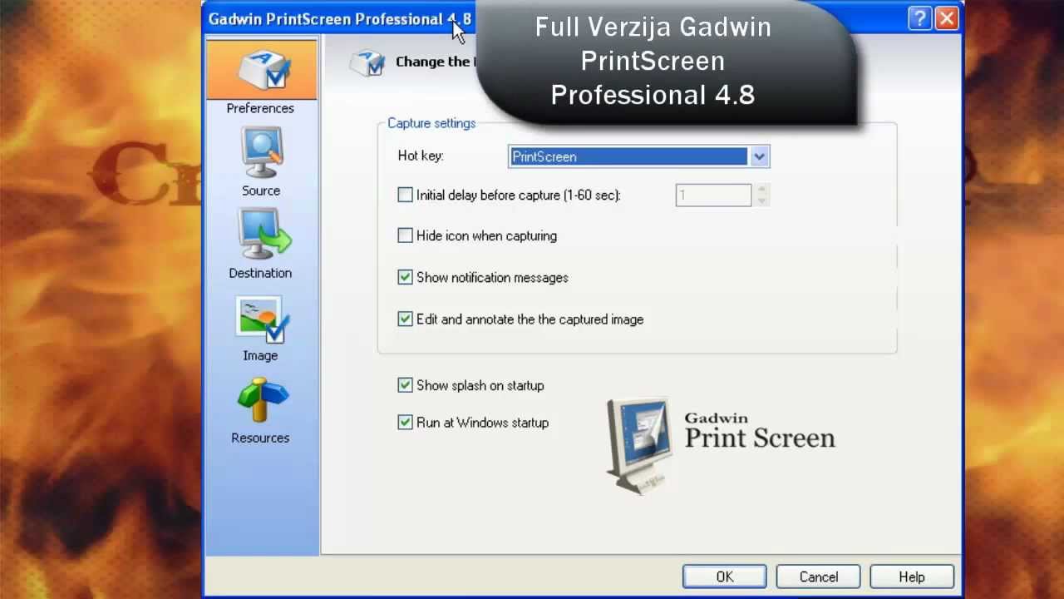Click the header preferences icon beside 'Change the'

[x=367, y=62]
